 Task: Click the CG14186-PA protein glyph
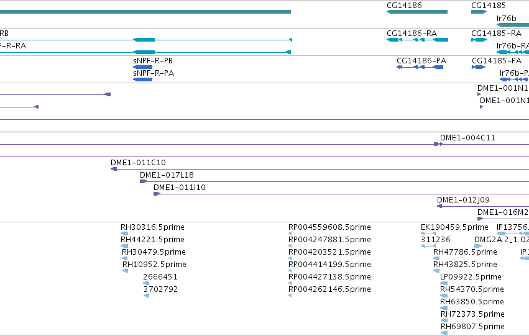[x=420, y=67]
